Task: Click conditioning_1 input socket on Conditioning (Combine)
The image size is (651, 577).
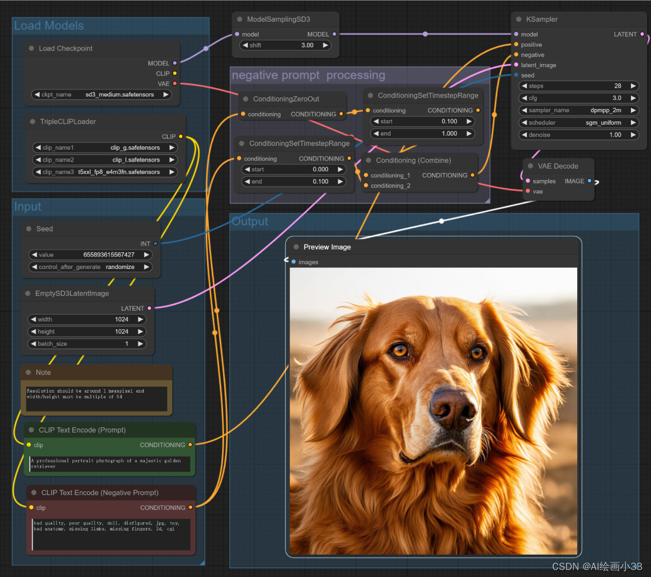Action: 366,175
